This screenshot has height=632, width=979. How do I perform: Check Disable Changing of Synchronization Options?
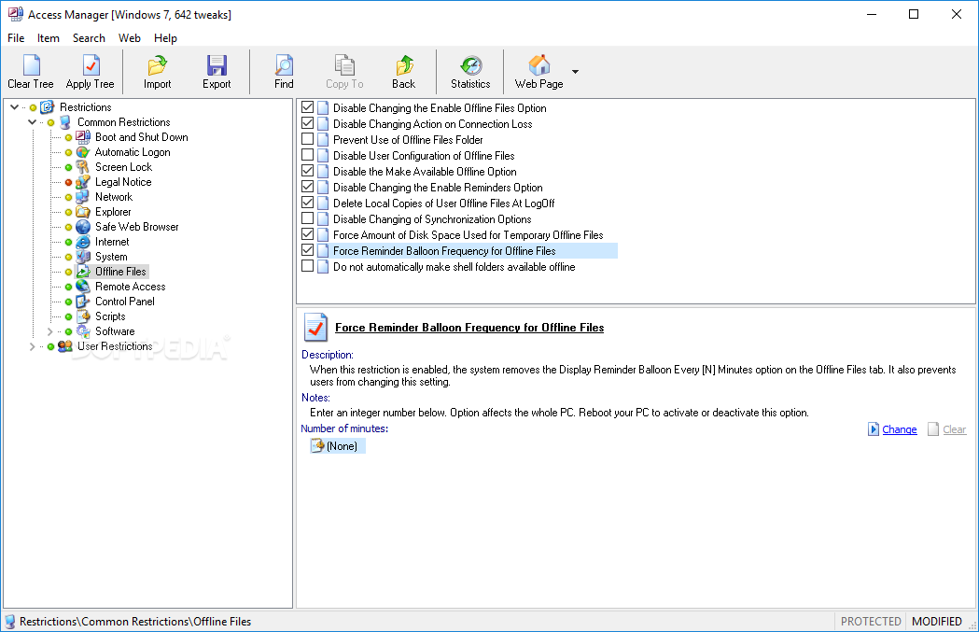[x=307, y=218]
